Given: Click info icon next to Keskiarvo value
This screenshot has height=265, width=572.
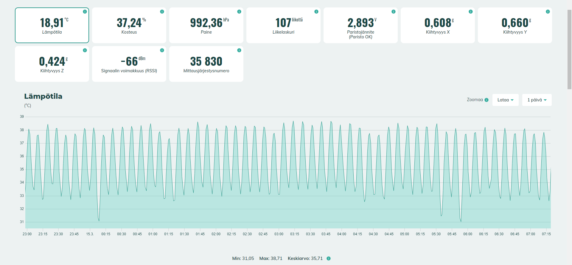Looking at the screenshot, I should tap(329, 258).
